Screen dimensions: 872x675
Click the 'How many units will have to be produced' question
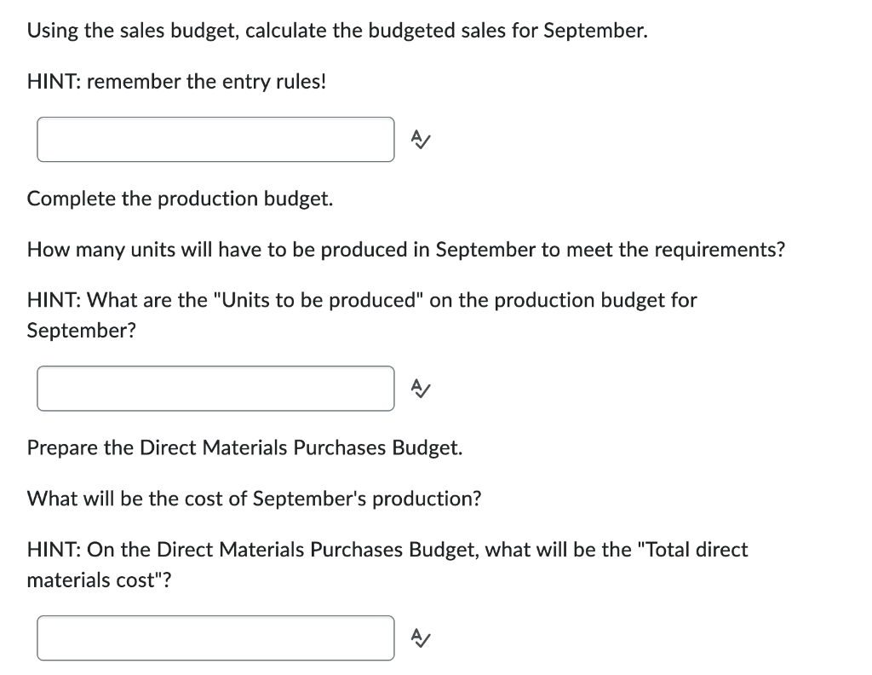tap(406, 250)
